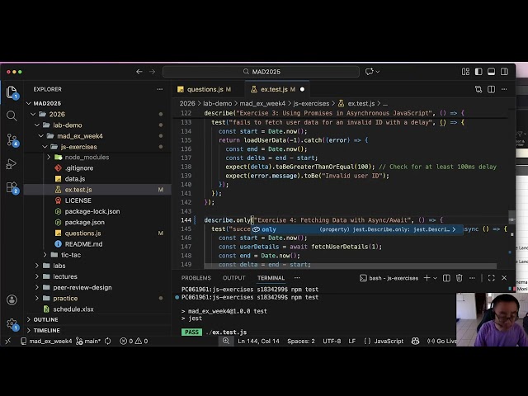Maximize the panel size
Viewport: 528px width, 396px height.
click(492, 278)
